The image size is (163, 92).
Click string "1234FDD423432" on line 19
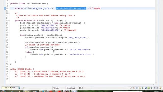(x=50, y=30)
